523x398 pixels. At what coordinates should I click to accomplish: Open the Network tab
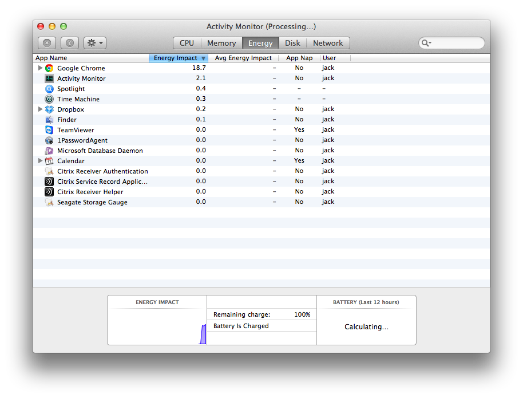pyautogui.click(x=328, y=43)
